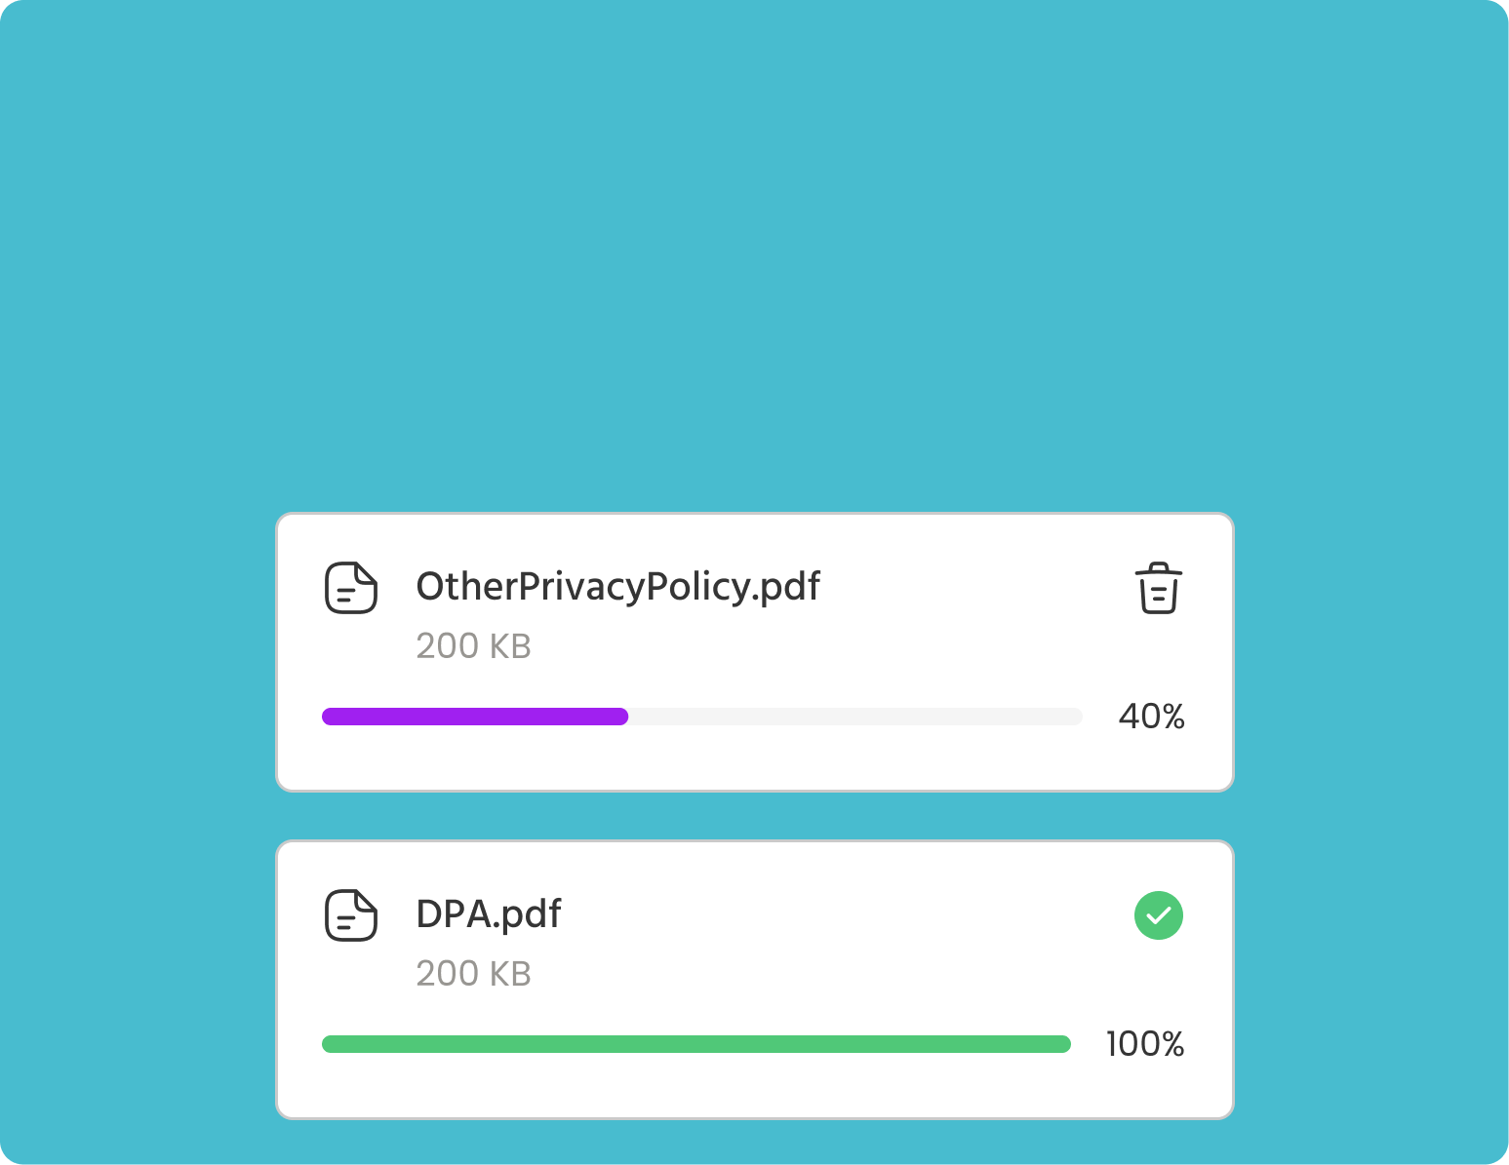Click the gap between the two file cards
Viewport: 1509px width, 1165px height.
[x=755, y=816]
